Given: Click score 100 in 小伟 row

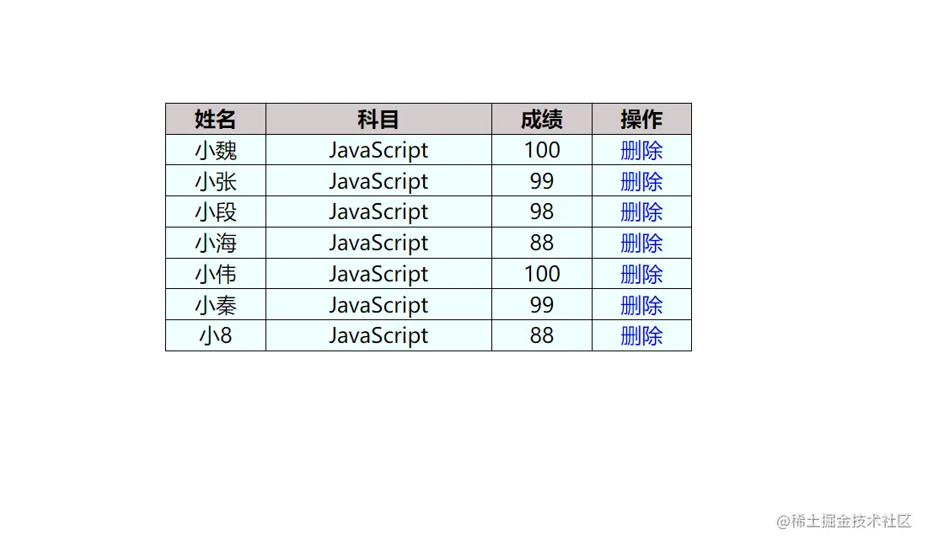Looking at the screenshot, I should 541,274.
